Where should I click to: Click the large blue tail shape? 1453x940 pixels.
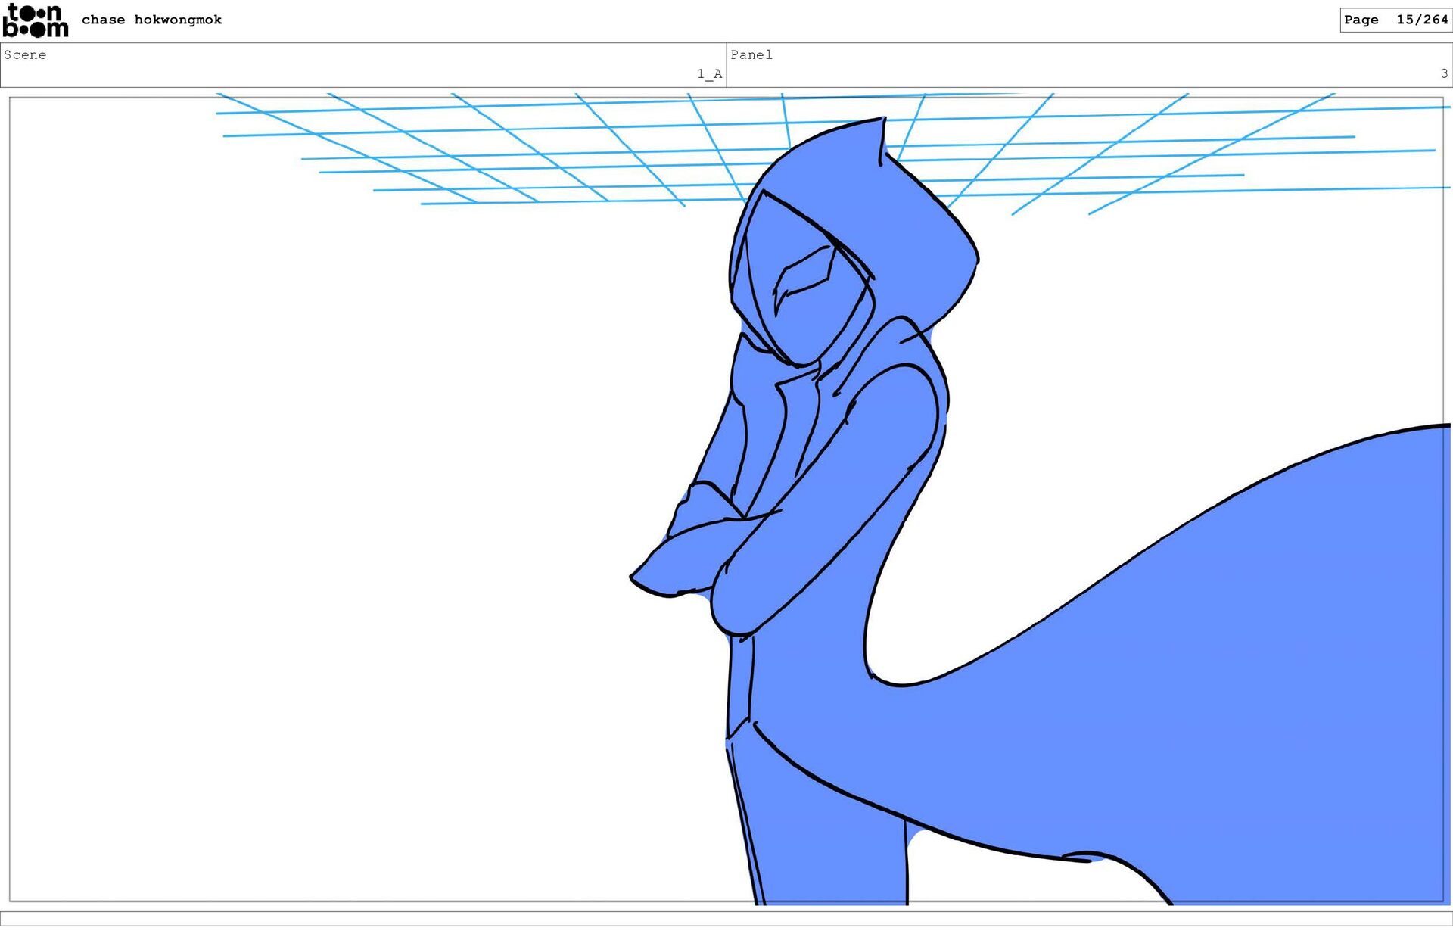[x=1249, y=681]
